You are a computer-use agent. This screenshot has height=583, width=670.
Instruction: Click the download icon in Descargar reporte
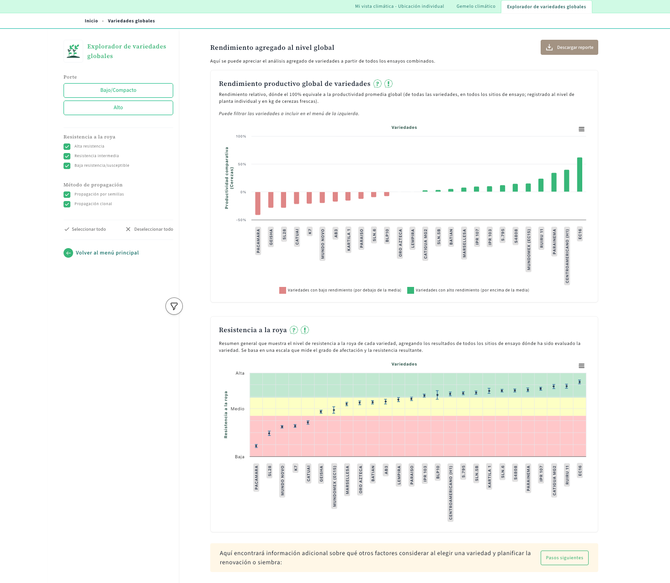click(549, 48)
